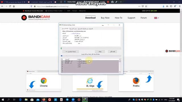Select Download in the site navigation
182x102 pixels.
90,18
